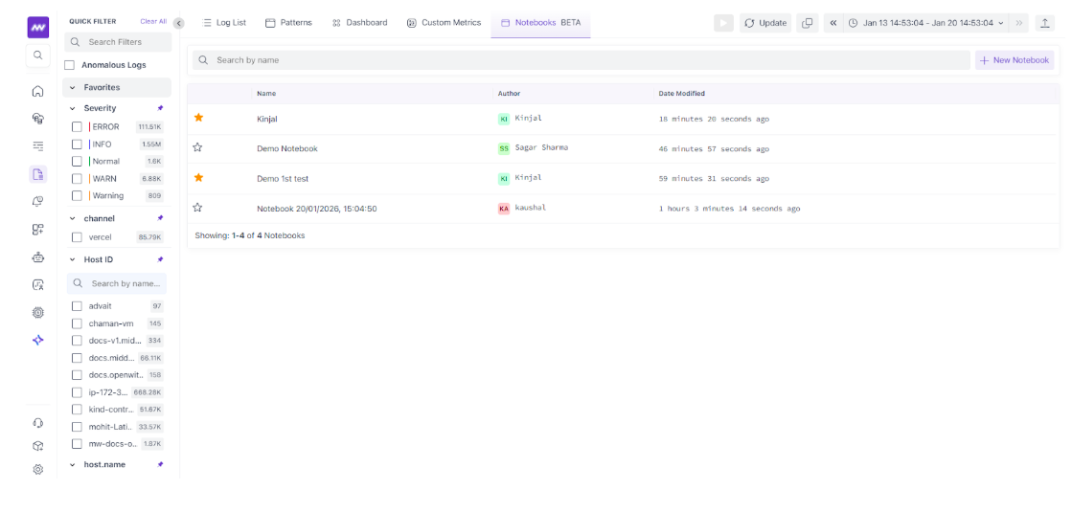Image resolution: width=1072 pixels, height=512 pixels.
Task: Click the AI sparkle icon in sidebar
Action: [x=37, y=340]
